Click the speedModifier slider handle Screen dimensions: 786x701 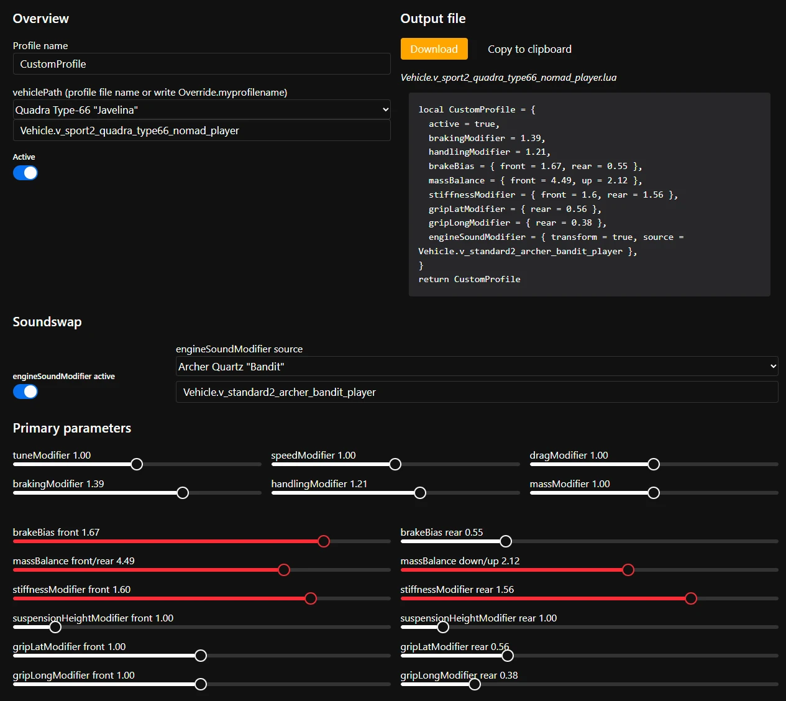pos(395,464)
